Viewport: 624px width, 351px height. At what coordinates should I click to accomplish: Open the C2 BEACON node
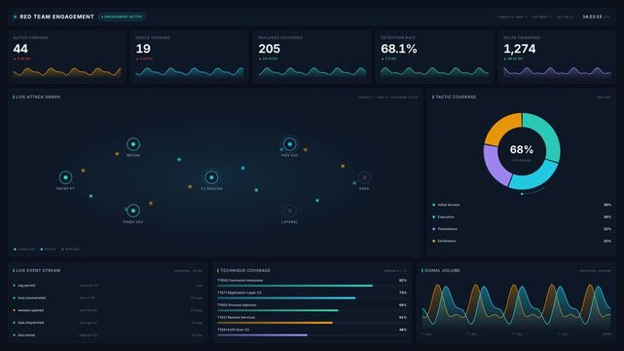pos(211,177)
